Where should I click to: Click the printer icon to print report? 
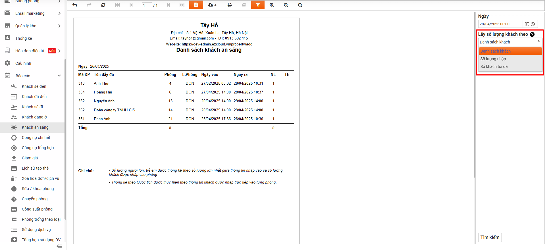pyautogui.click(x=230, y=5)
